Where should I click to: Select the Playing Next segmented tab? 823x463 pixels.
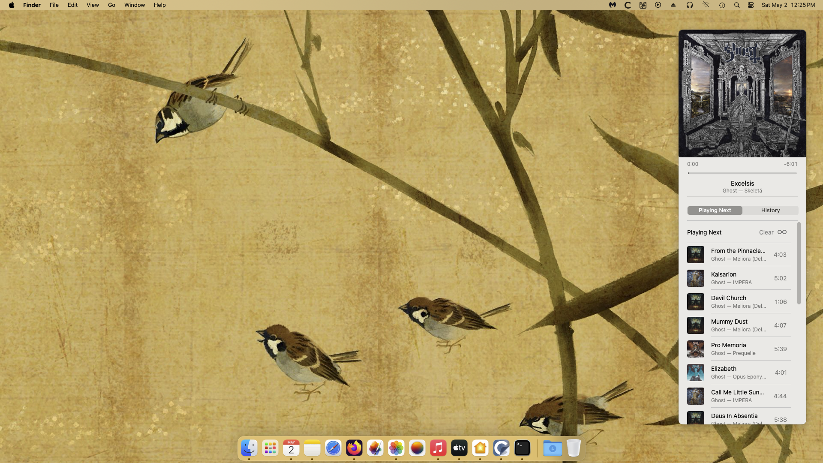(715, 210)
